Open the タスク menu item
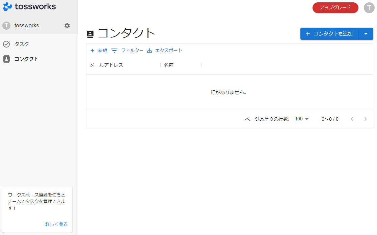Image resolution: width=377 pixels, height=235 pixels. 22,44
